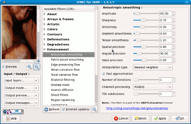This screenshot has height=124, width=191.
Task: Click the Amplitude value field
Action: (x=166, y=14)
